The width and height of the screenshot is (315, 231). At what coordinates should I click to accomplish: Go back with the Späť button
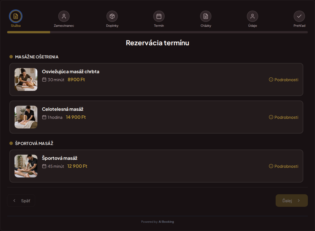pyautogui.click(x=21, y=201)
